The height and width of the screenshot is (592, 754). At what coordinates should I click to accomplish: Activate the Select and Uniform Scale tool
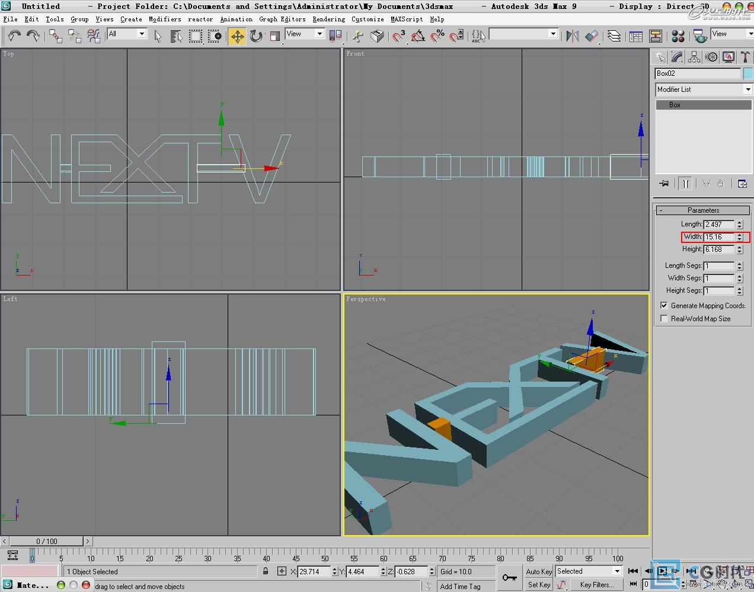point(274,36)
